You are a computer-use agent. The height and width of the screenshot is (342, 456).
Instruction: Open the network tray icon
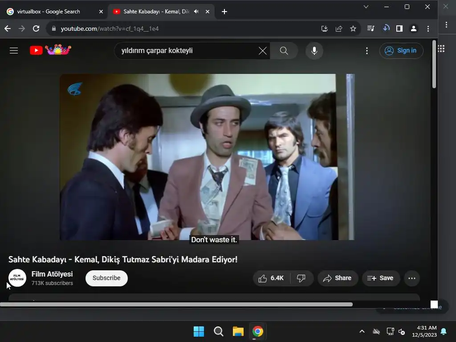pos(390,331)
